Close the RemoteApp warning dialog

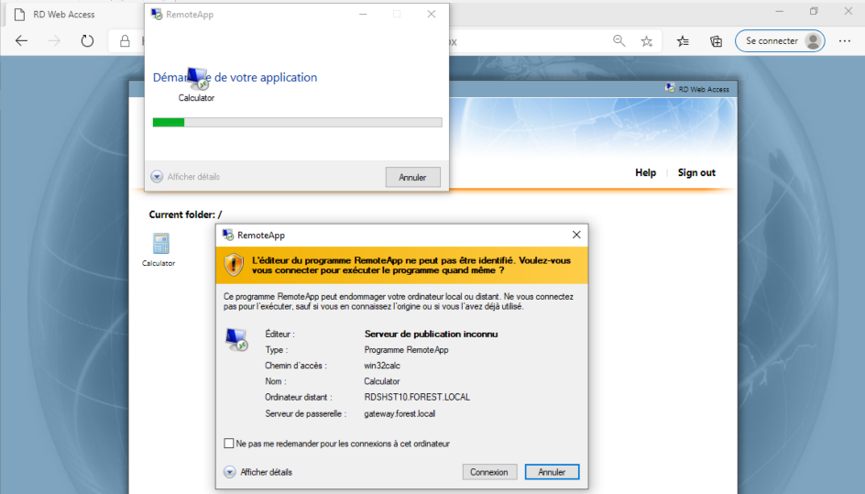pos(576,235)
